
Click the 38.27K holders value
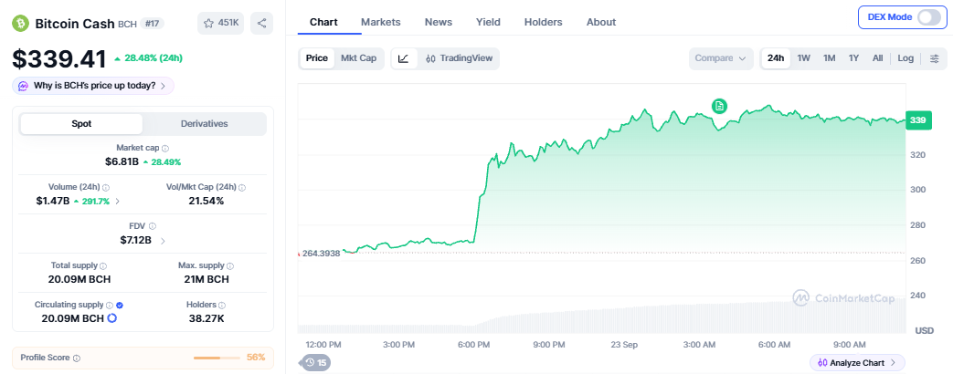(206, 318)
